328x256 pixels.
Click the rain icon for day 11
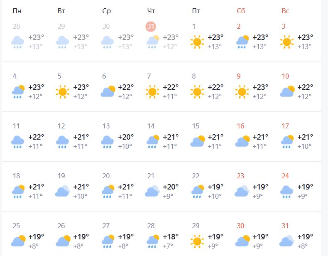tap(17, 141)
